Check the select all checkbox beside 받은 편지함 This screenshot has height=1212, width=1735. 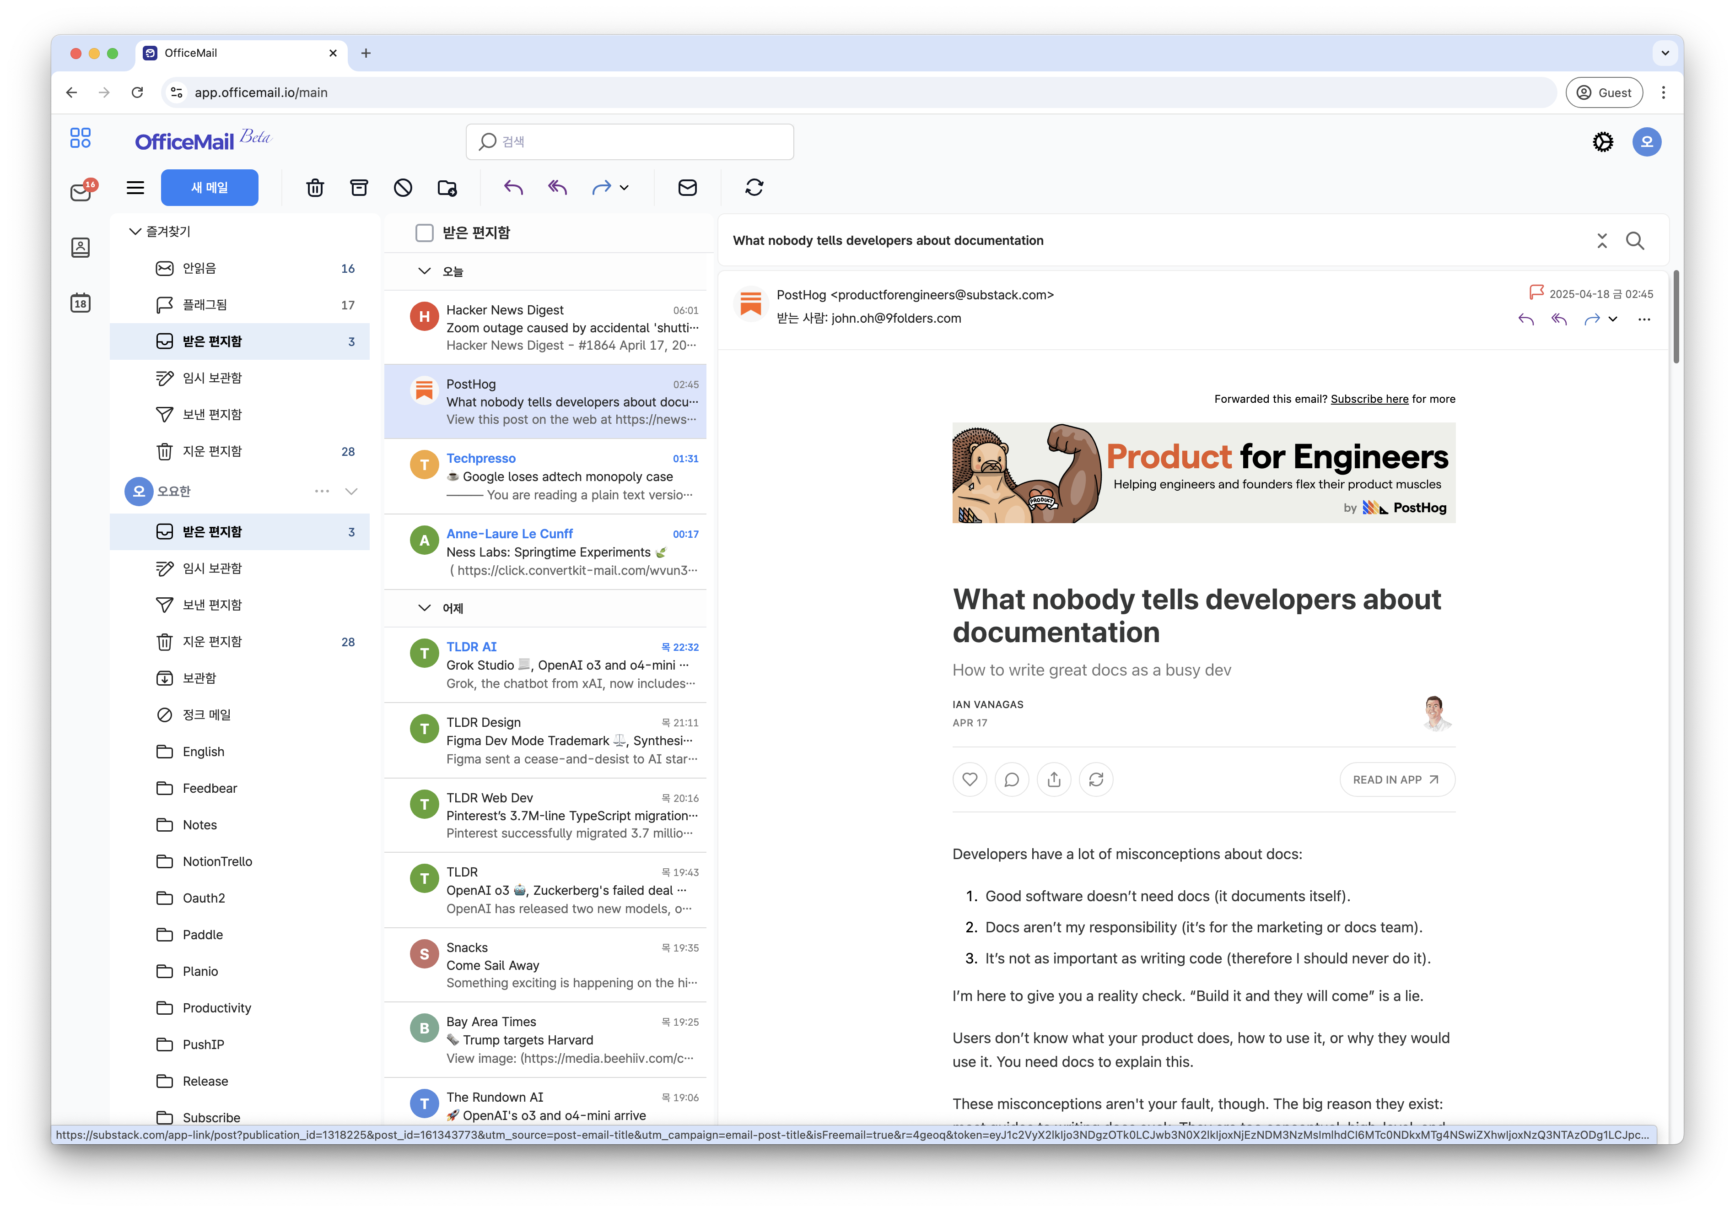point(425,233)
